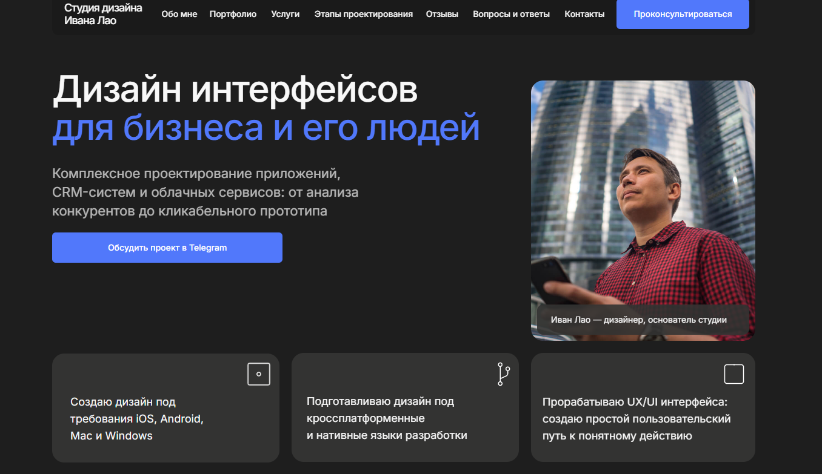
Task: Click Обсудить проект в Telegram
Action: [167, 247]
